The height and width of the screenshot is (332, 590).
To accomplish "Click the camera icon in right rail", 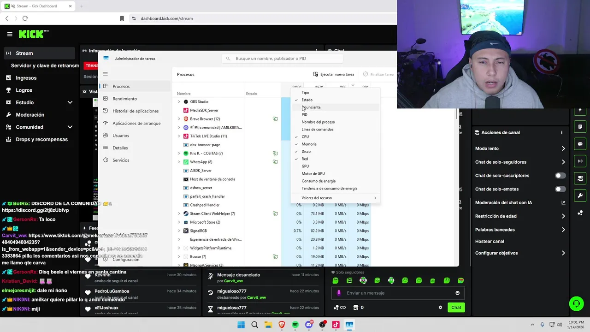I will click(x=580, y=178).
